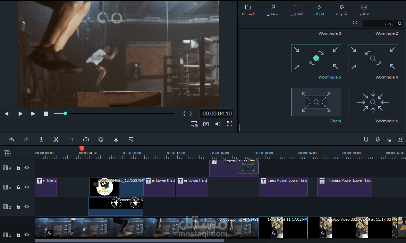The height and width of the screenshot is (243, 406).
Task: Record voiceover with microphone icon
Action: click(378, 139)
